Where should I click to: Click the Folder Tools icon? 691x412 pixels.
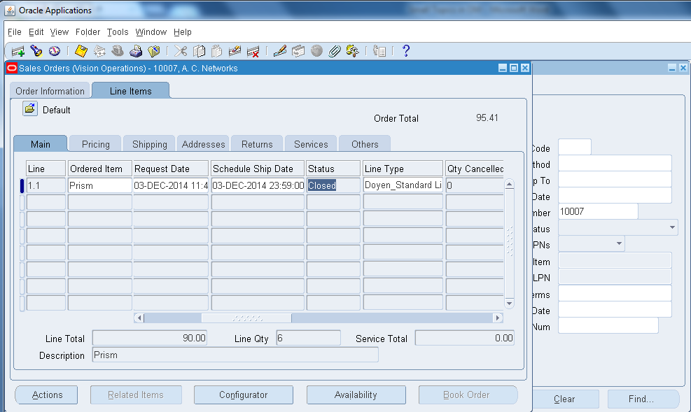click(353, 51)
